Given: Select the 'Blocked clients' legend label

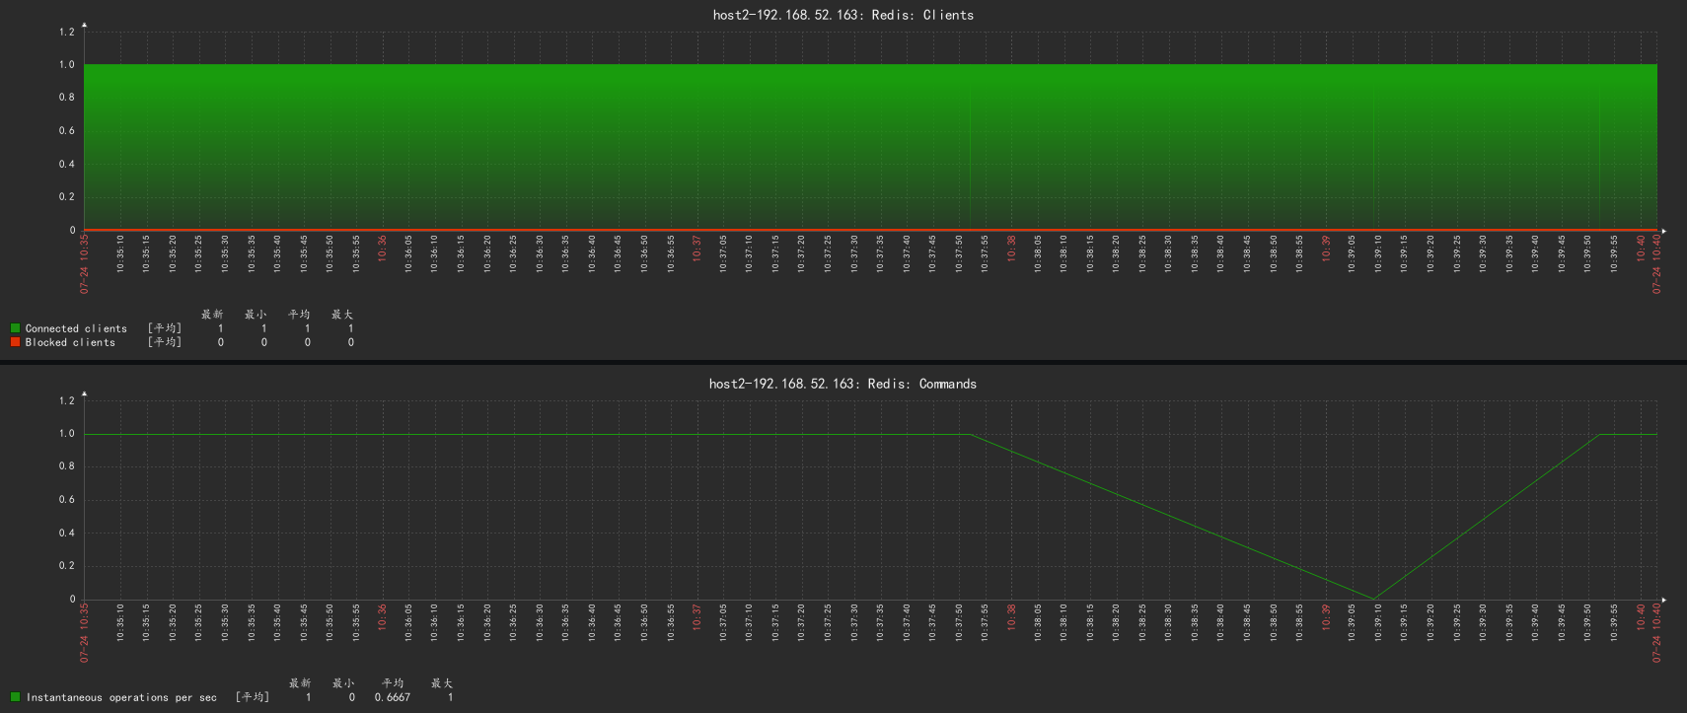Looking at the screenshot, I should pyautogui.click(x=70, y=342).
